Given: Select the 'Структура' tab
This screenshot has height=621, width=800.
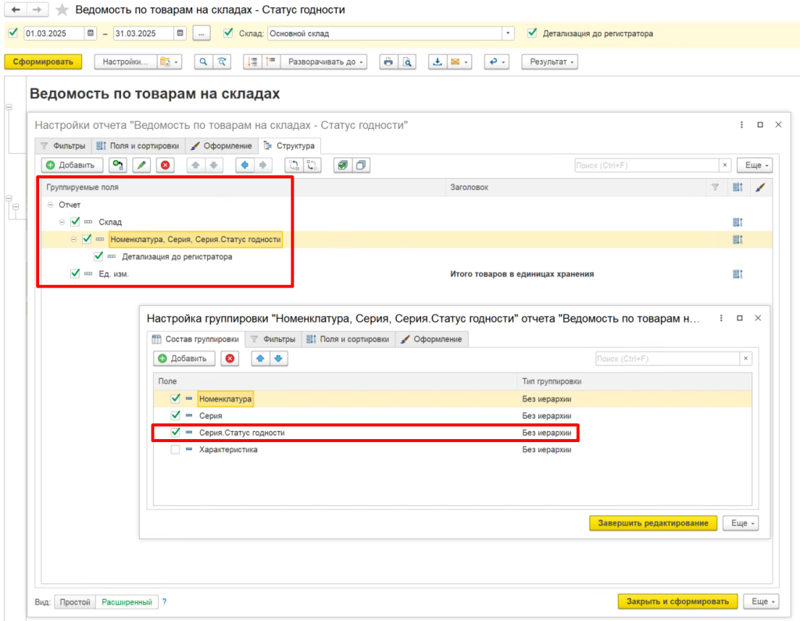Looking at the screenshot, I should (289, 145).
